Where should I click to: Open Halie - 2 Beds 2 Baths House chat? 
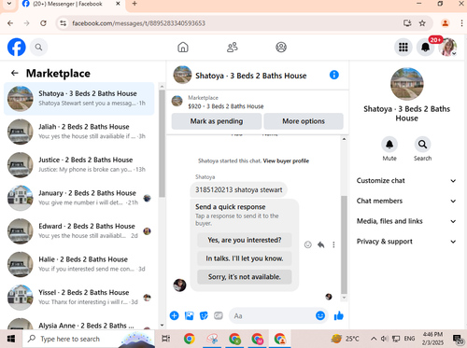tap(79, 264)
